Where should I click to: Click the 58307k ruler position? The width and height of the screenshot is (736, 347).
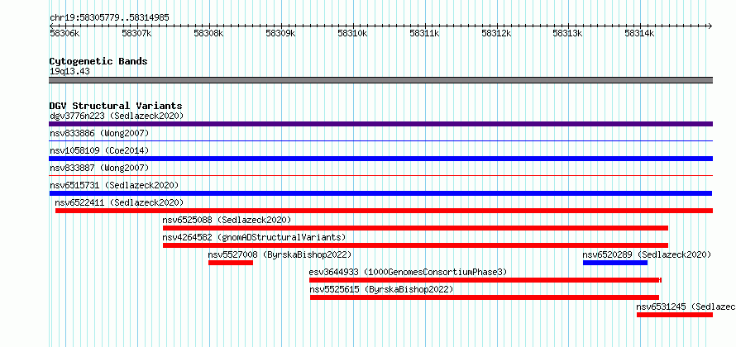[x=136, y=33]
